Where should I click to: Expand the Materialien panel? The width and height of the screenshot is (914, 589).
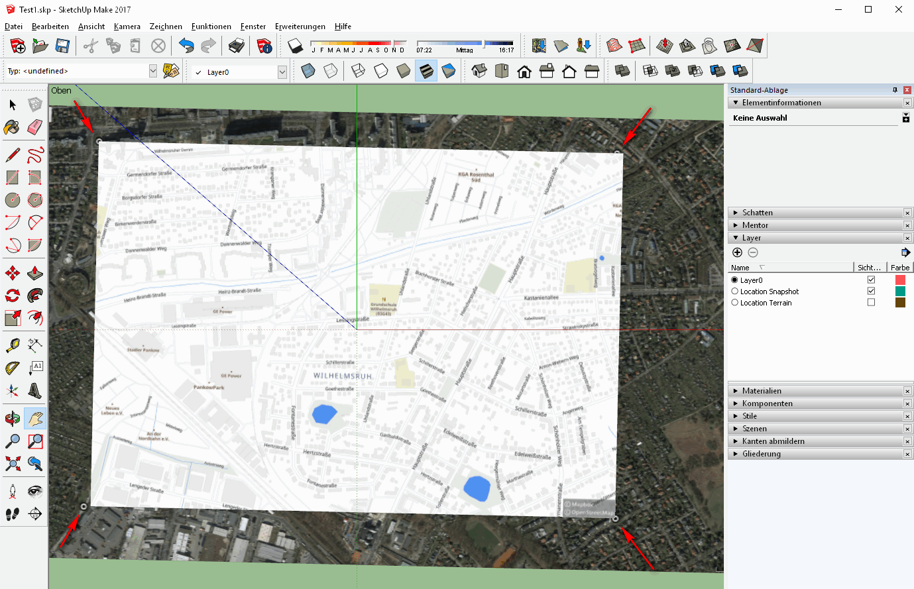[762, 391]
